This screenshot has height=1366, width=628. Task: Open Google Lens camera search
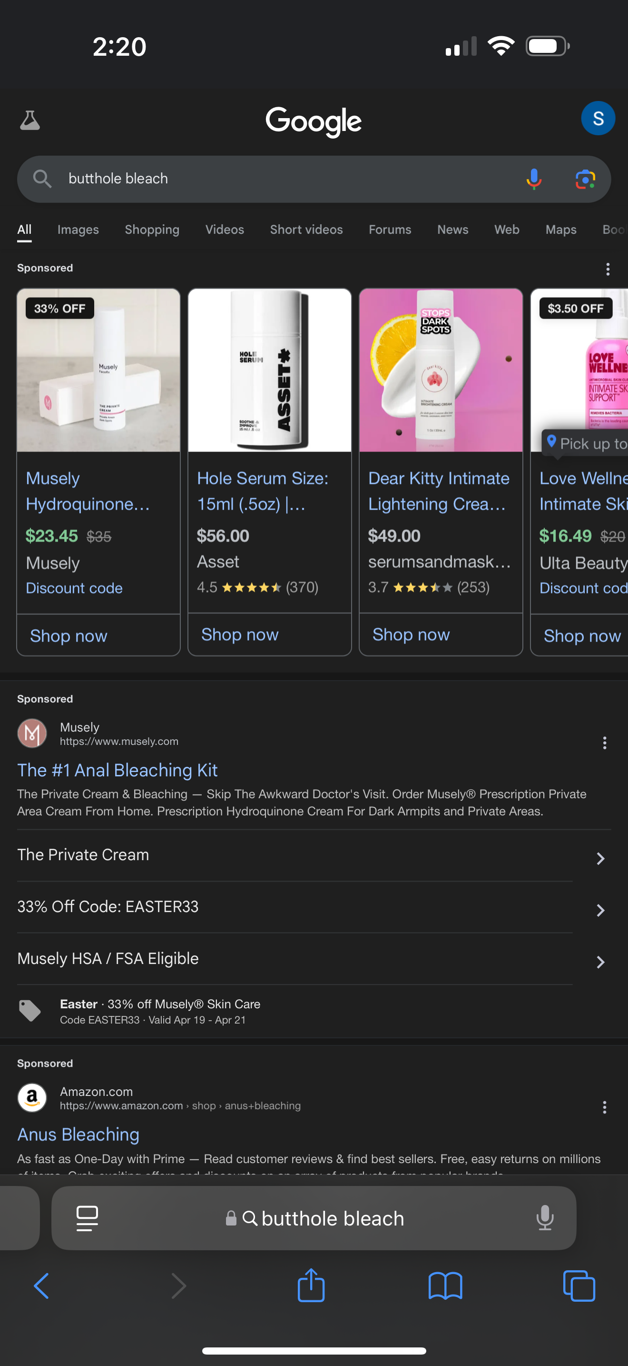[x=585, y=179]
